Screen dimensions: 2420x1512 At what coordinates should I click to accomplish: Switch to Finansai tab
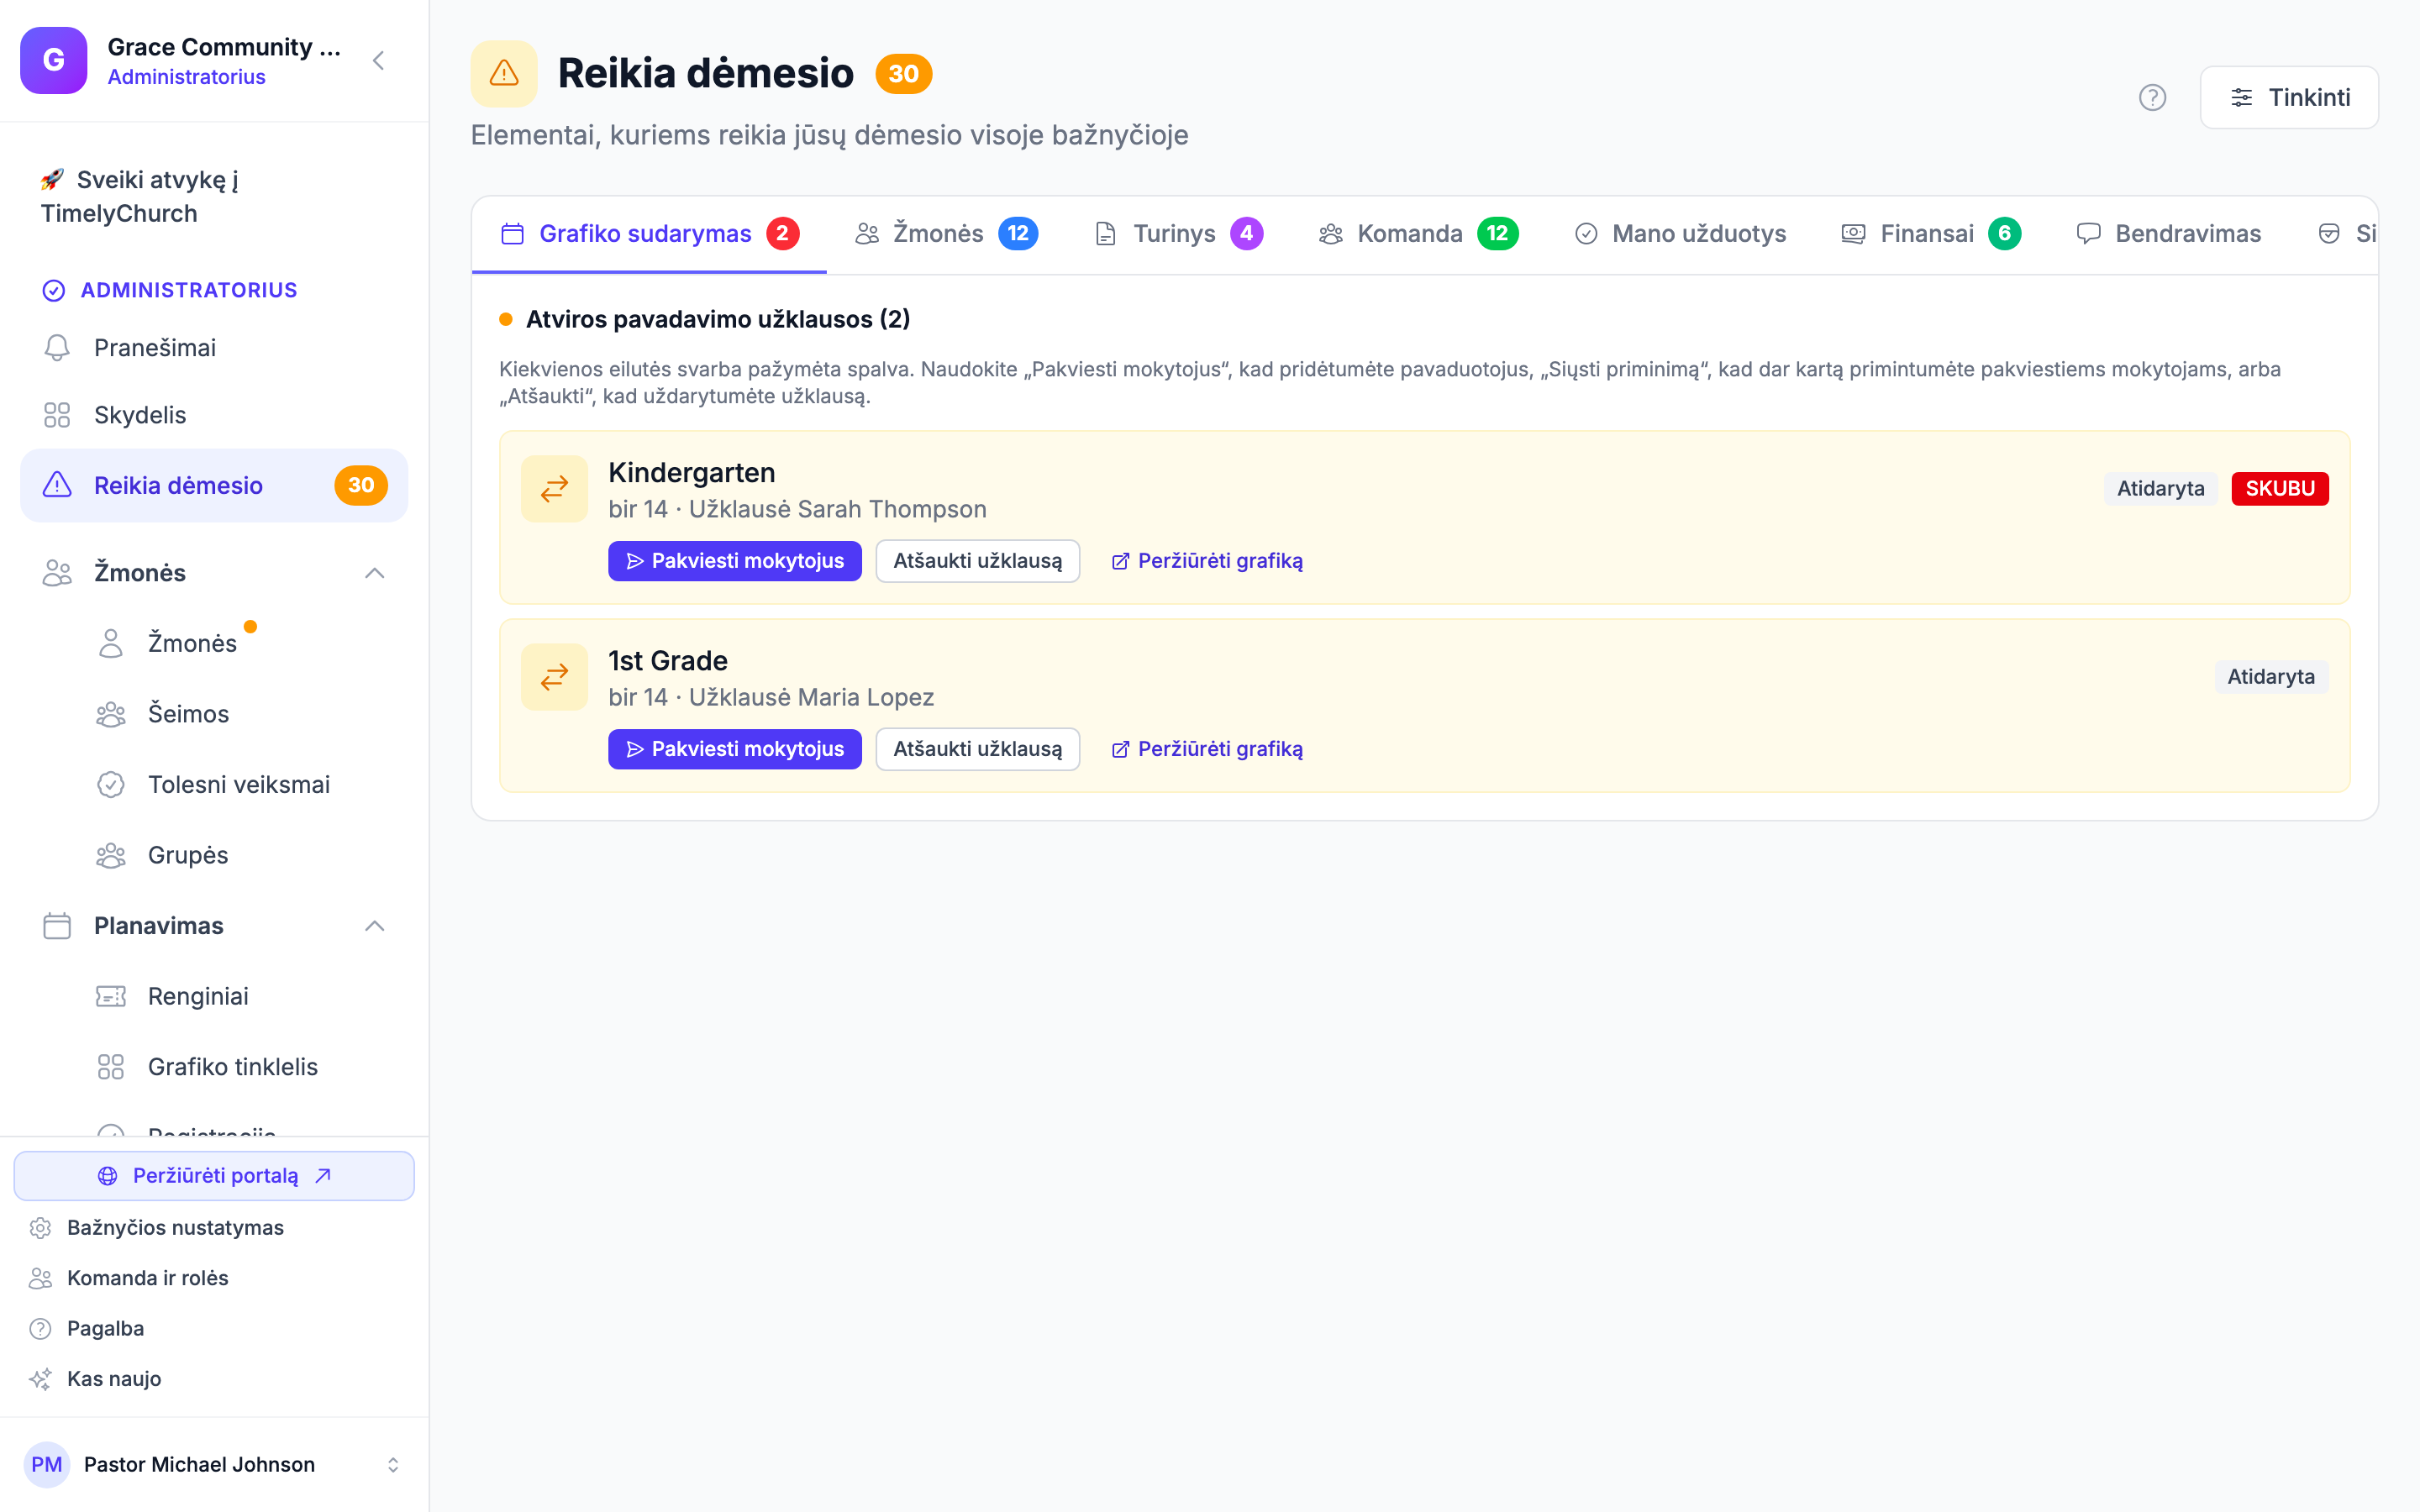point(1931,234)
